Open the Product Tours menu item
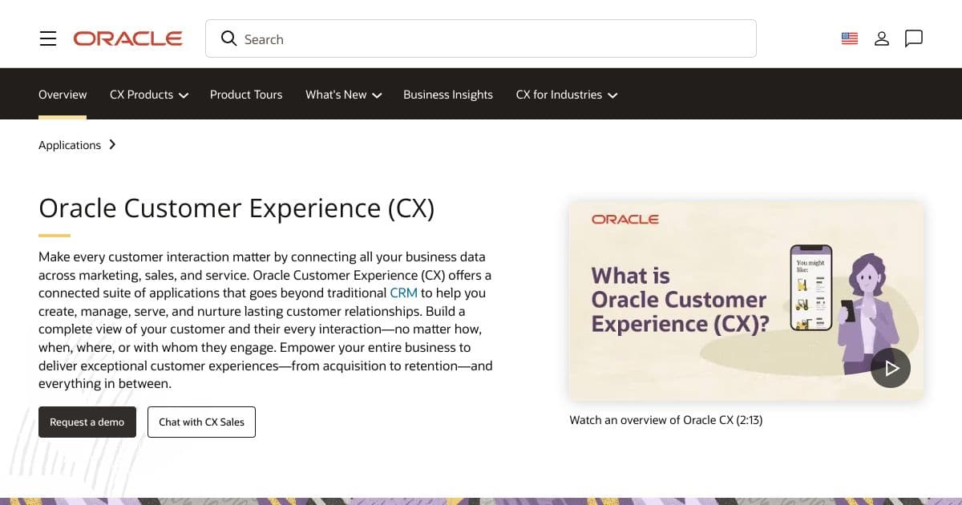This screenshot has width=962, height=505. 246,95
